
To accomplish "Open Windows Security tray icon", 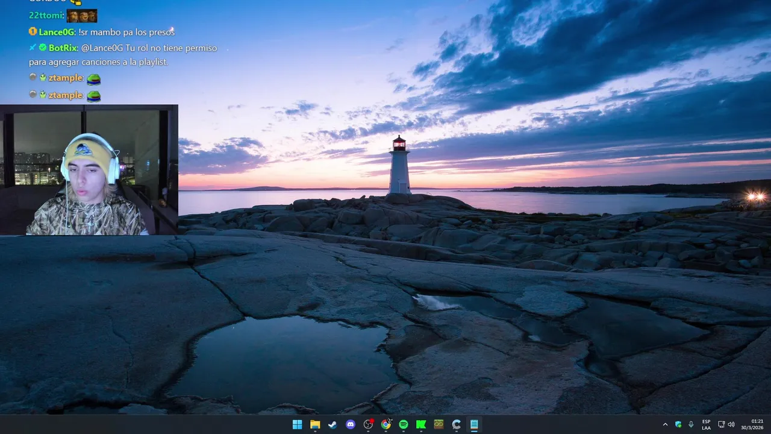I will point(678,424).
